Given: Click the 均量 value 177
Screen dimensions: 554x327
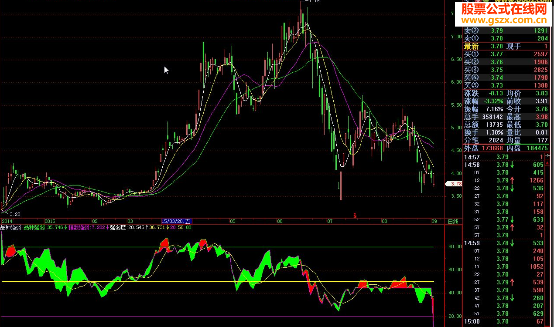Looking at the screenshot, I should pyautogui.click(x=543, y=140).
